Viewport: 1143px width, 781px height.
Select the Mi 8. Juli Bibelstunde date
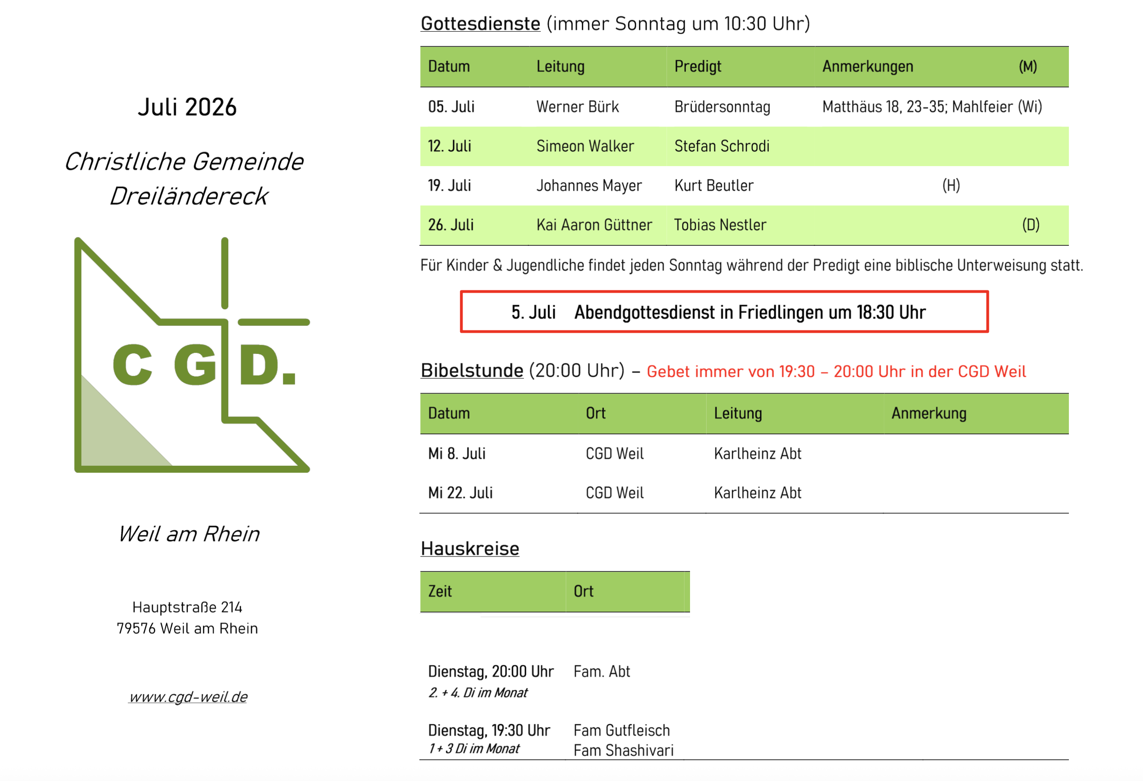click(x=456, y=453)
